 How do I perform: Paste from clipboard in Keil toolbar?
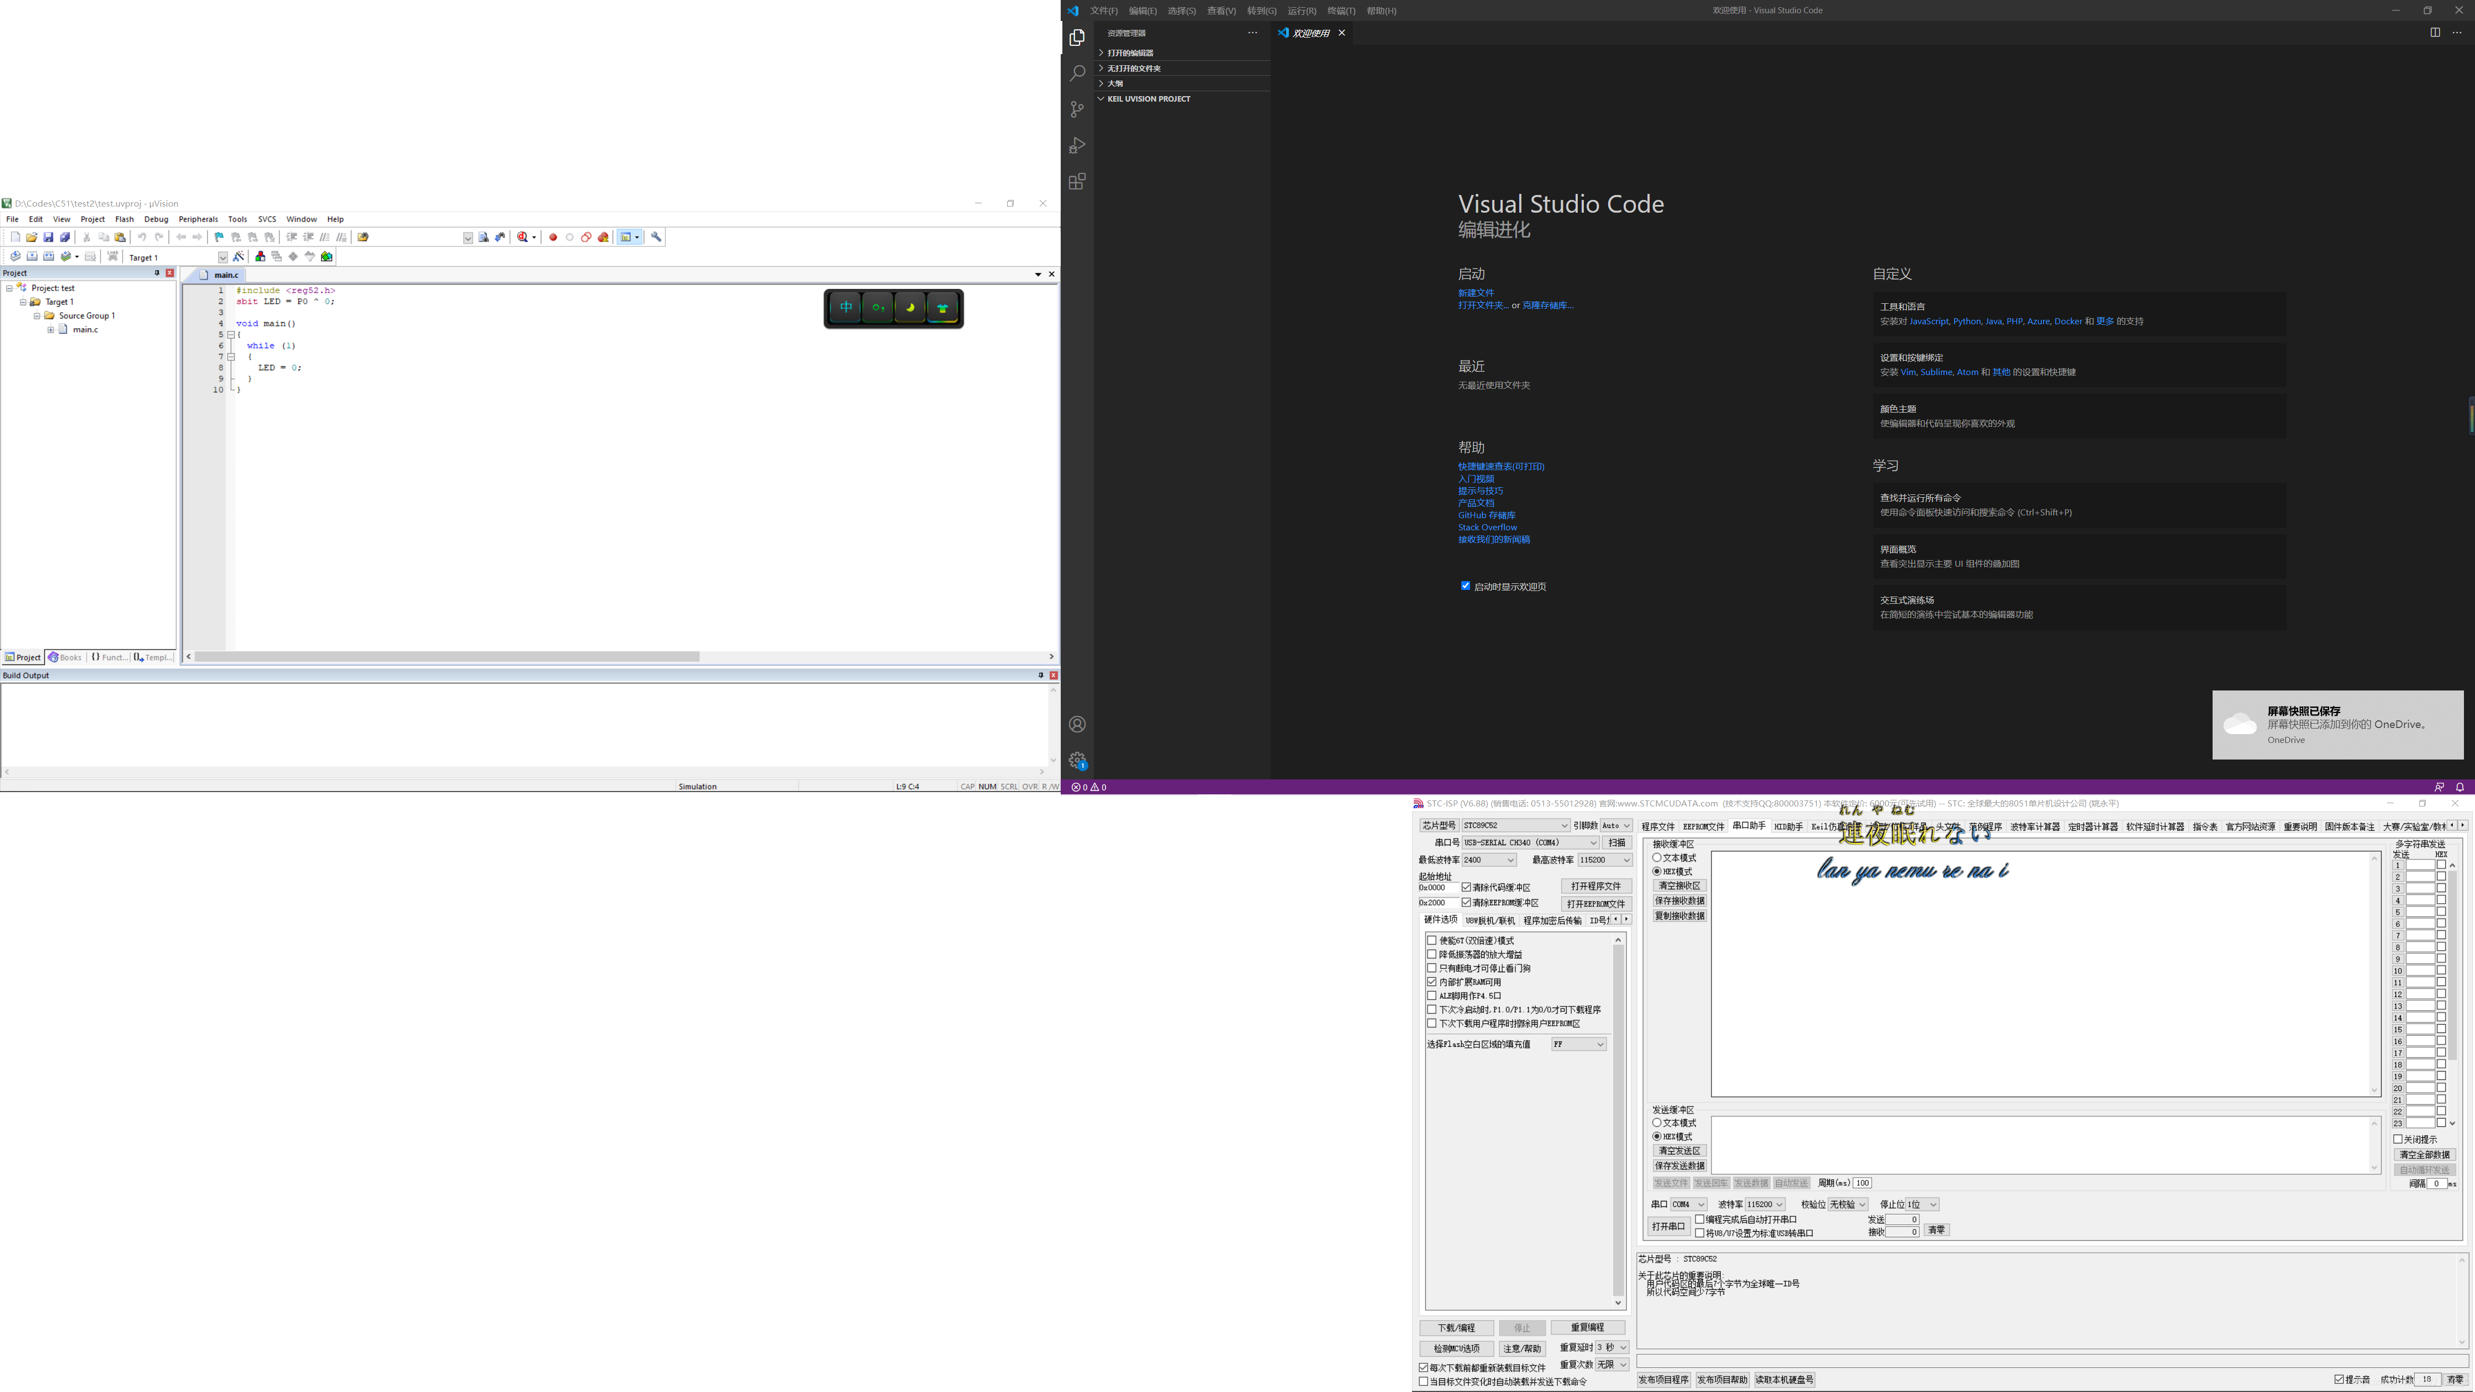coord(120,238)
